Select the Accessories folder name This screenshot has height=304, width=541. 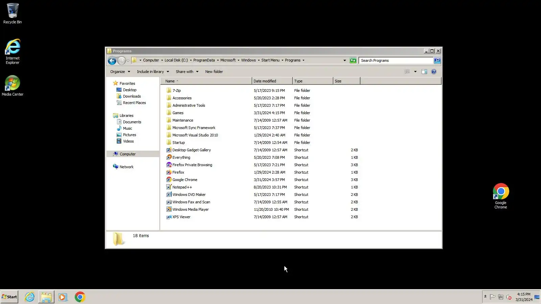(182, 98)
